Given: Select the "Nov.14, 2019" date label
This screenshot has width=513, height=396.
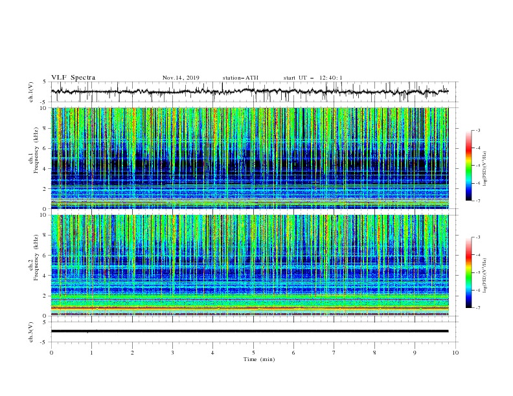Looking at the screenshot, I should click(x=181, y=78).
